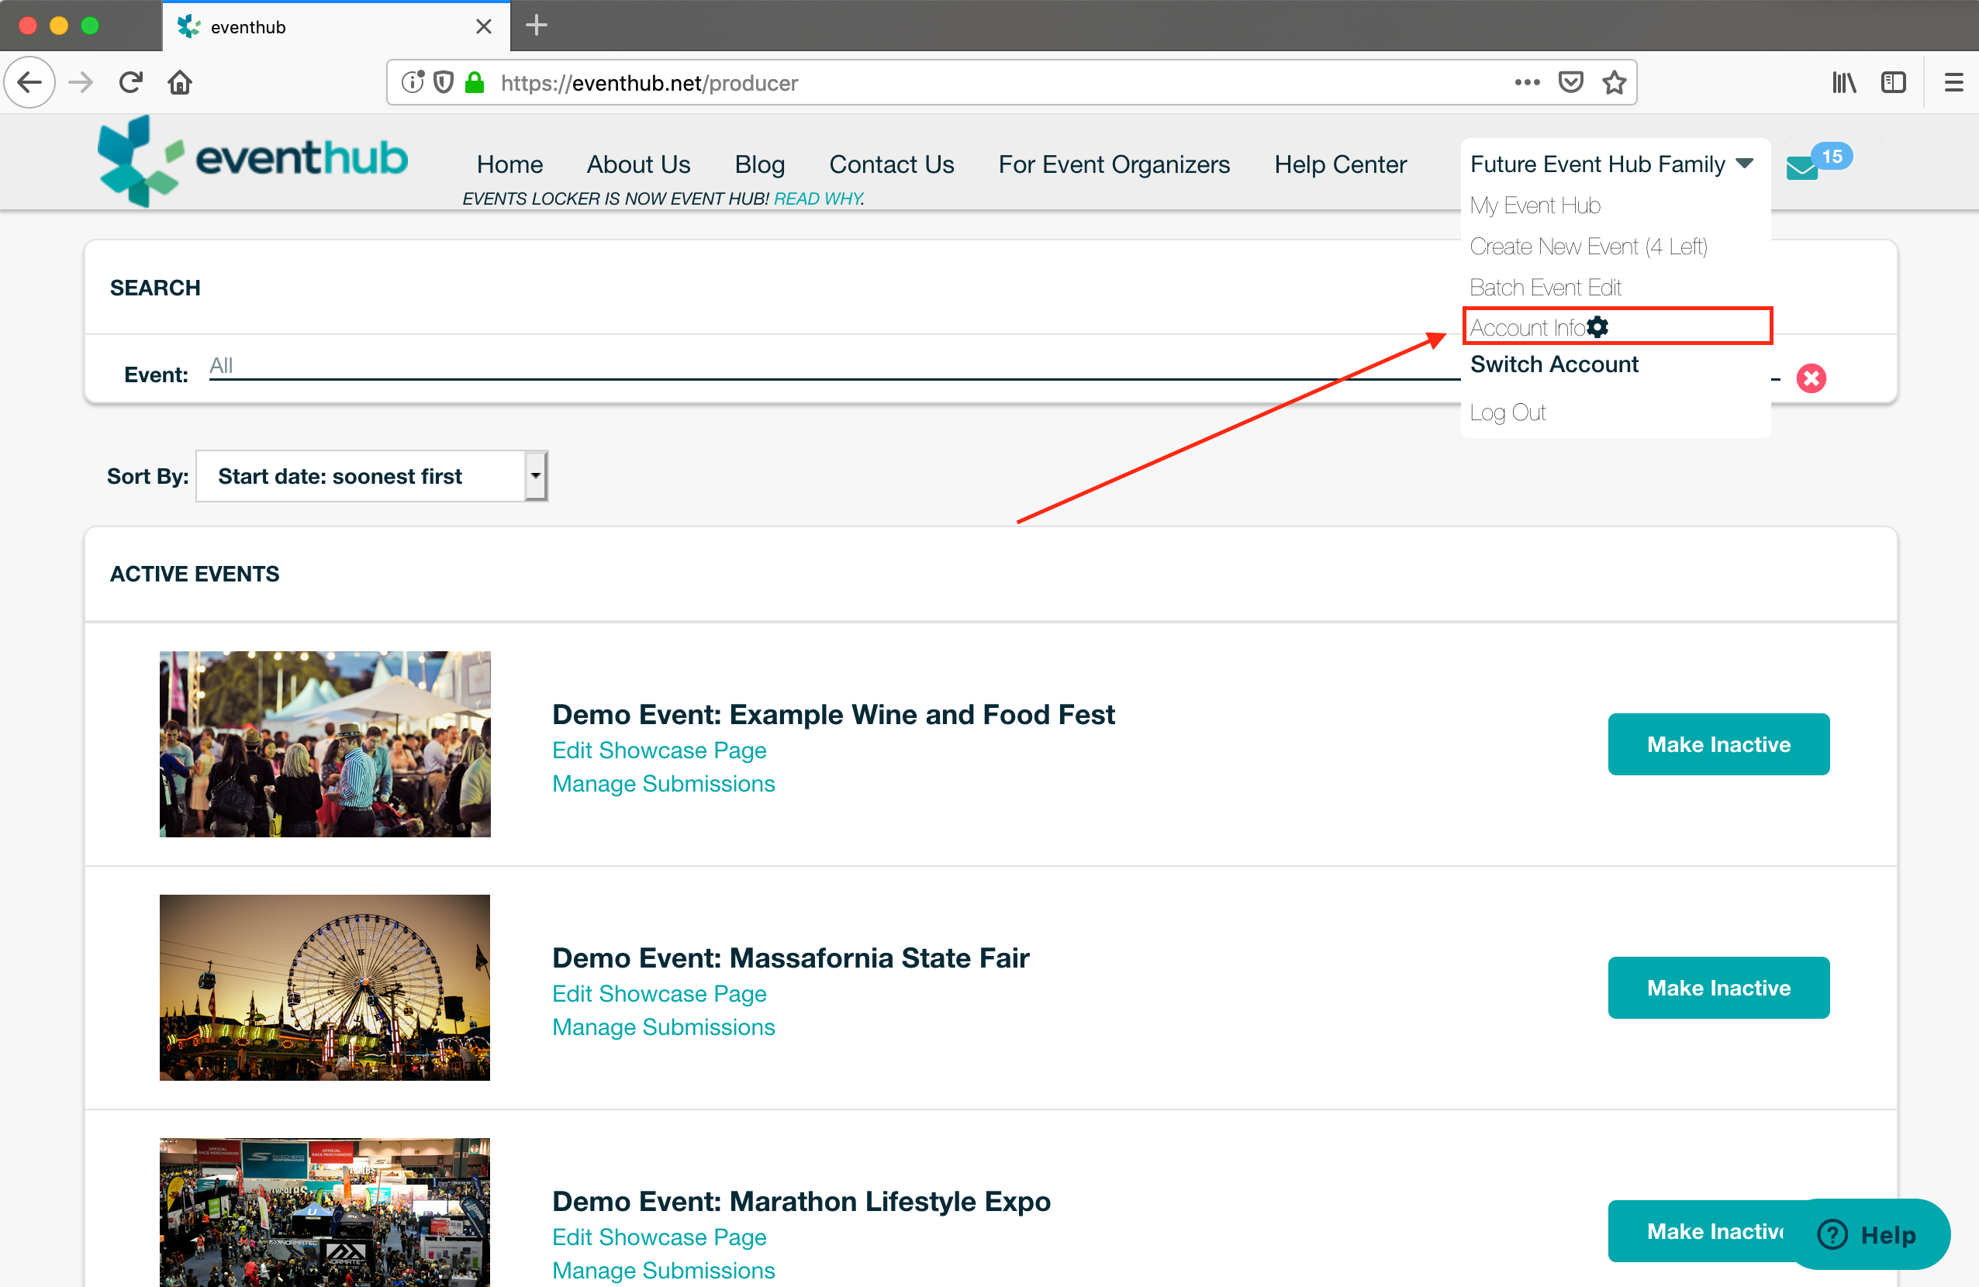Open the Library bookmarks icon
Image resolution: width=1979 pixels, height=1287 pixels.
1843,82
